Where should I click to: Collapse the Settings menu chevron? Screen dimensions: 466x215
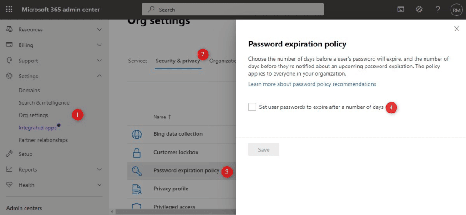click(x=100, y=76)
